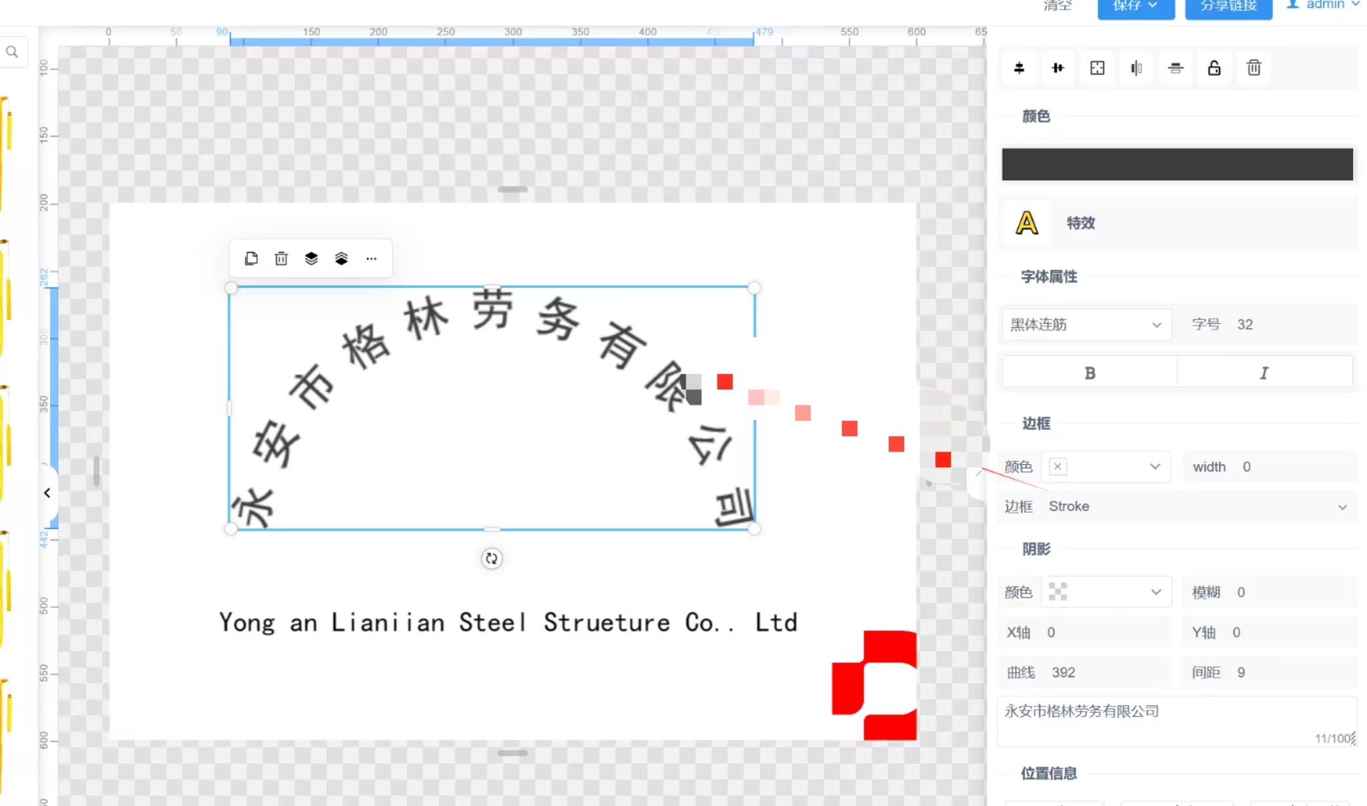1367x806 pixels.
Task: Open the admin user menu
Action: click(x=1324, y=5)
